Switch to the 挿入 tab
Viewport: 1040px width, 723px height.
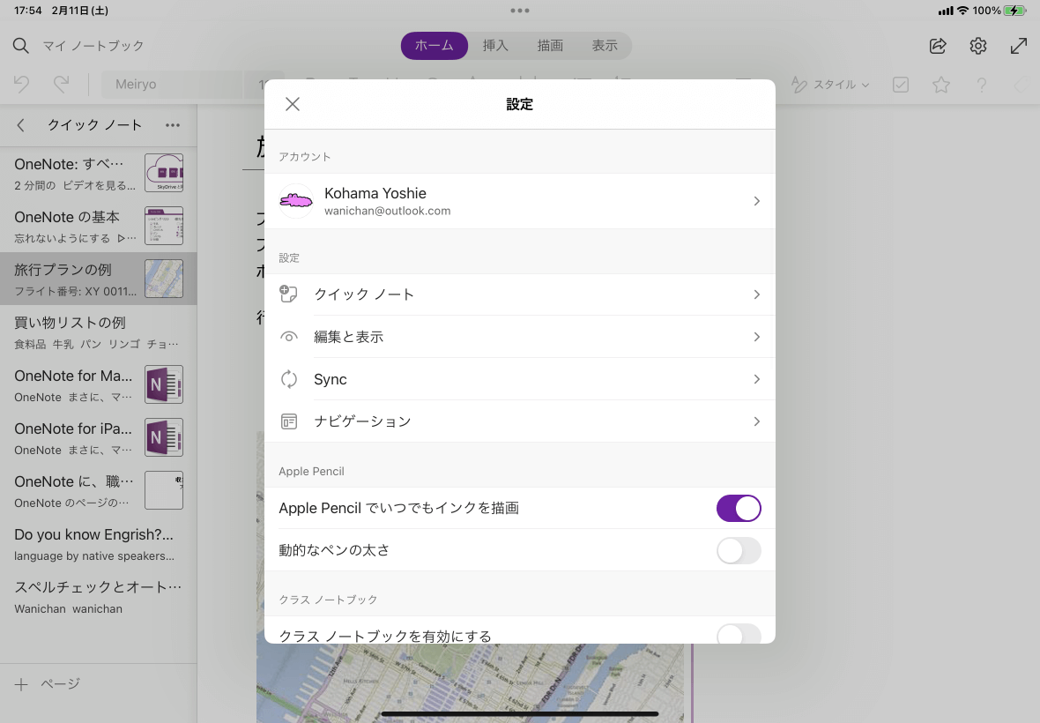(x=494, y=46)
